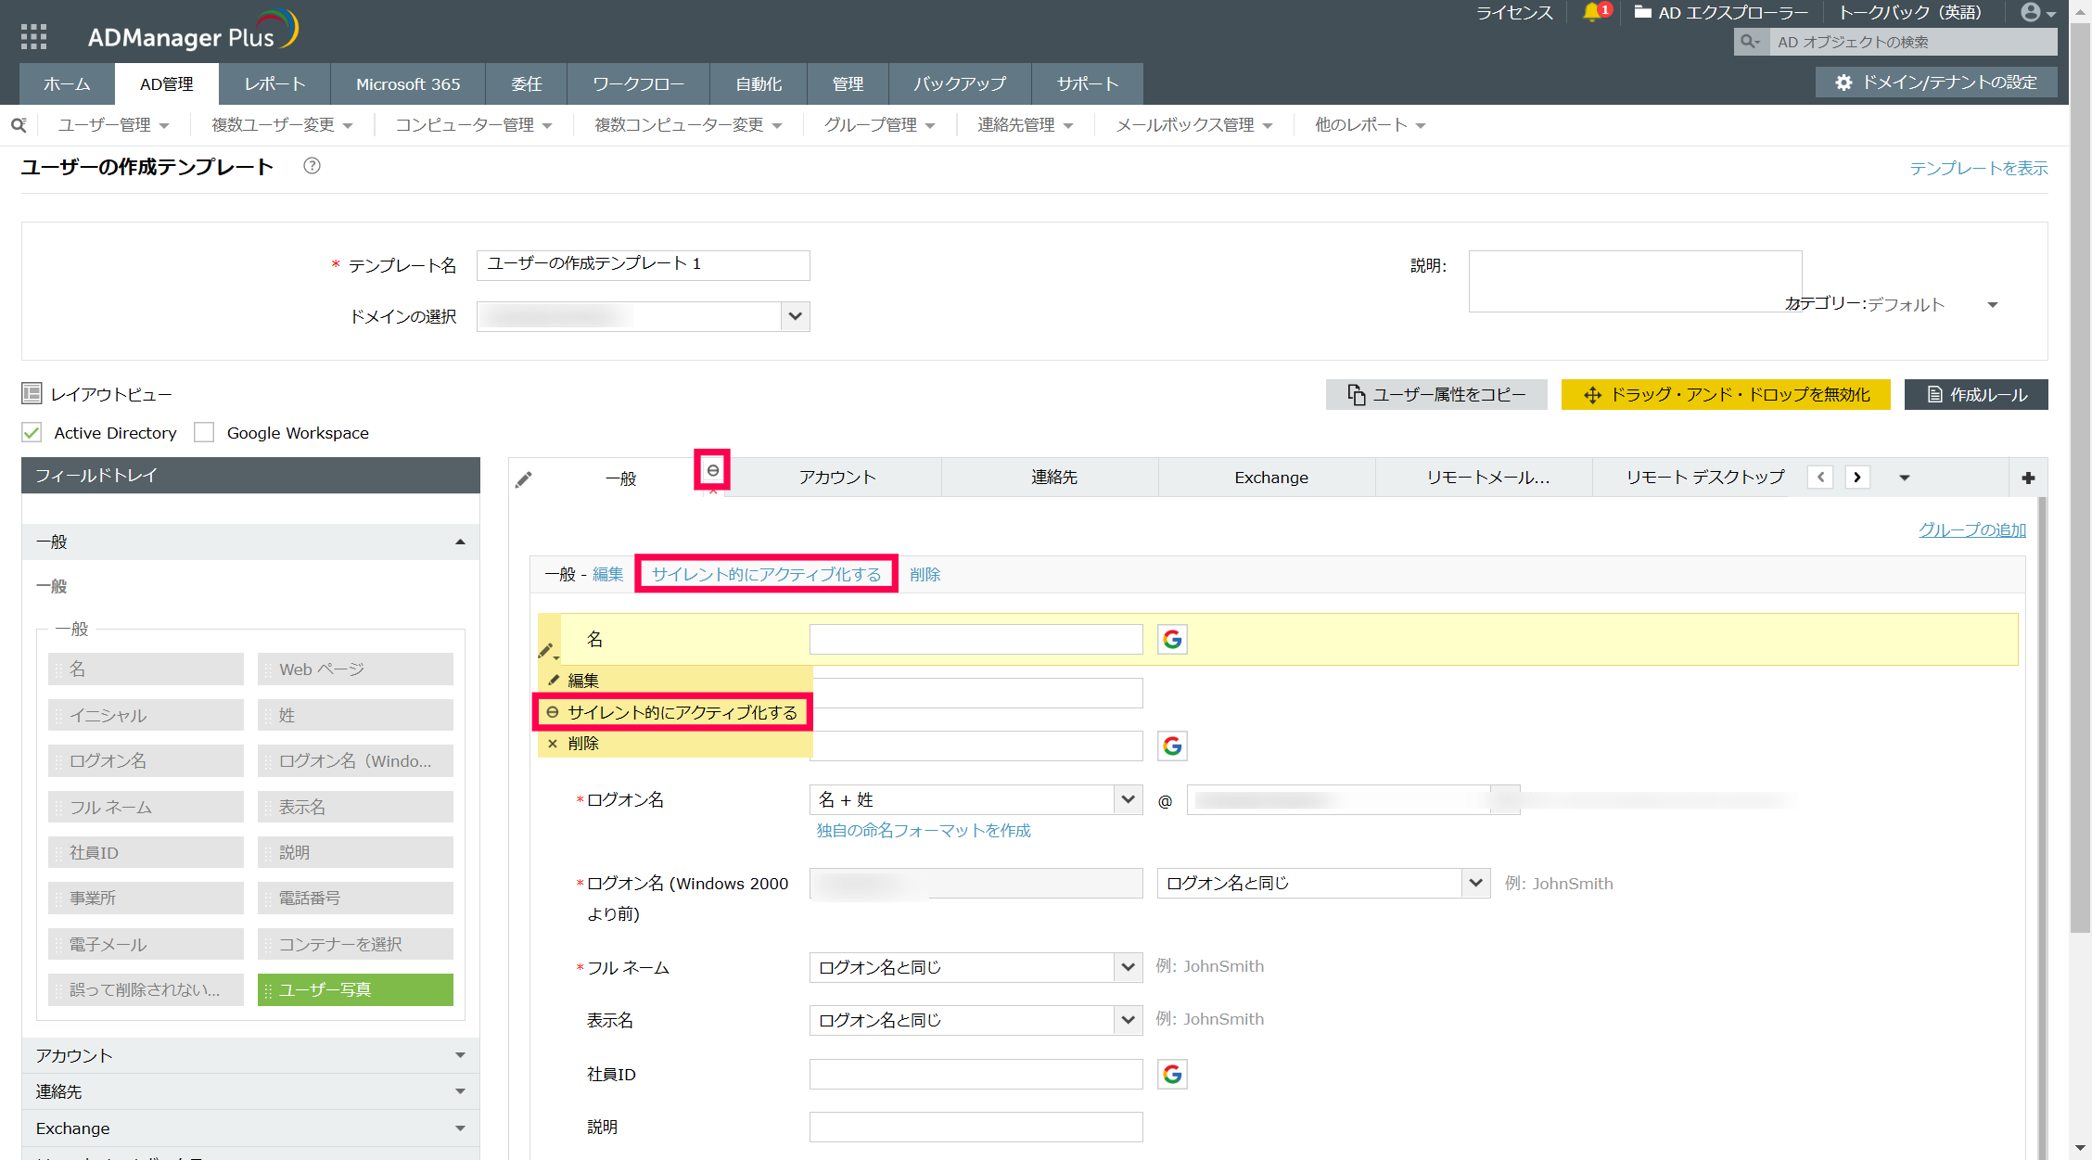Viewport: 2092px width, 1160px height.
Task: Enable the Google Workspace checkbox
Action: point(204,433)
